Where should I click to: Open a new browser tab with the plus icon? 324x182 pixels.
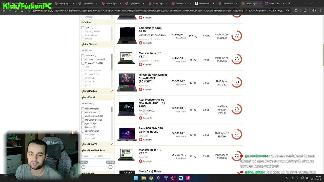pyautogui.click(x=289, y=4)
